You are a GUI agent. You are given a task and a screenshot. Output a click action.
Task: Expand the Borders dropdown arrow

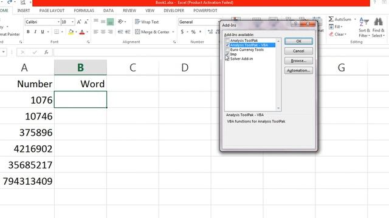tap(62, 32)
